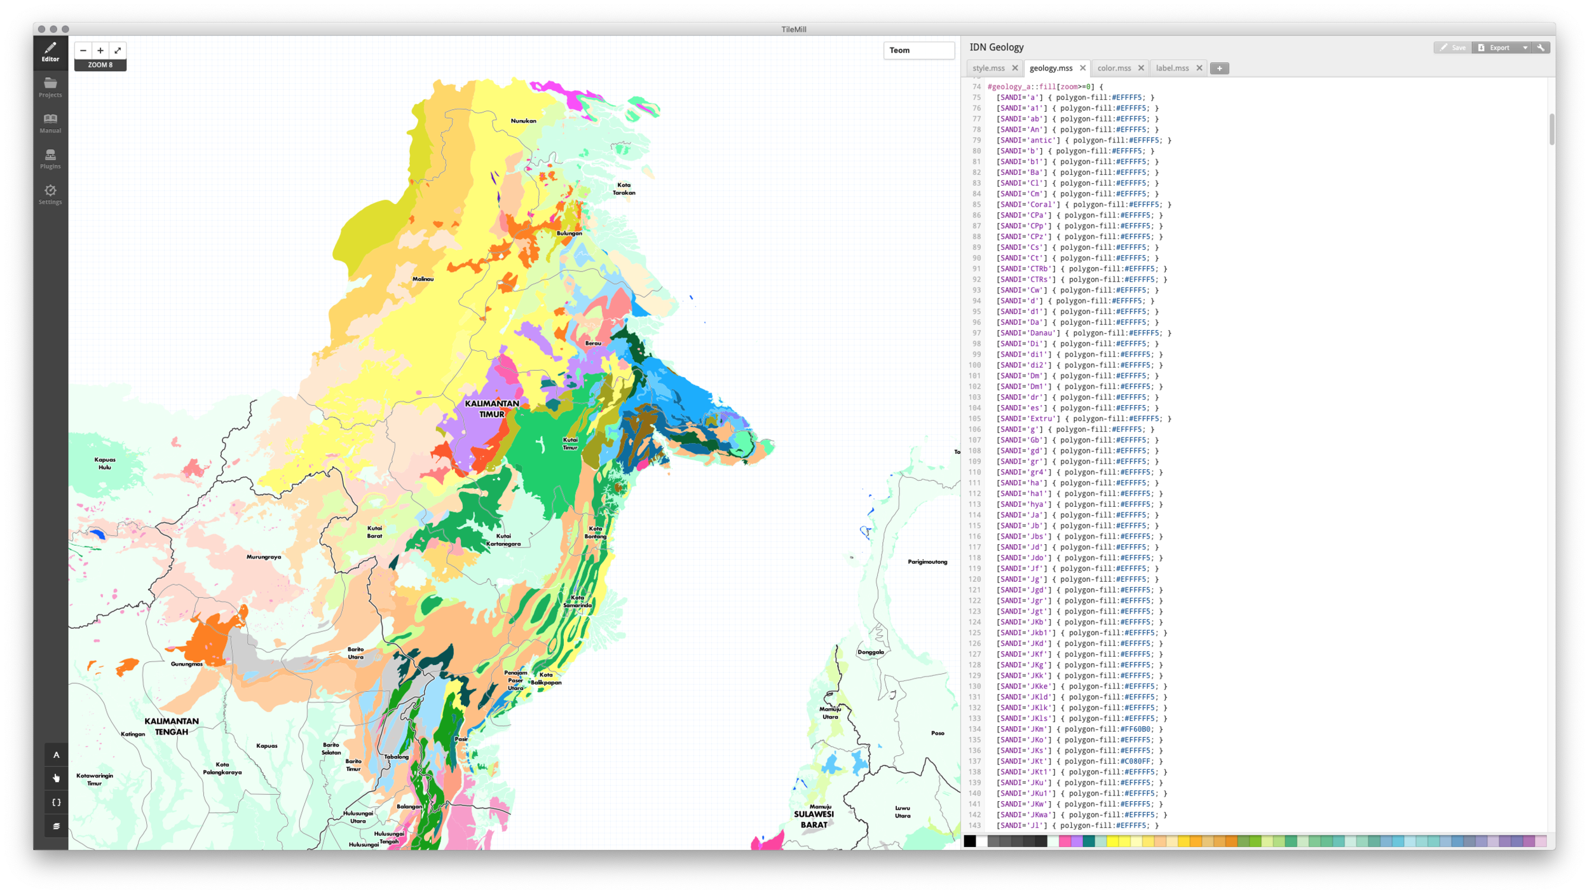Screen dimensions: 1589x894
Task: Open the Projects sidebar section
Action: click(50, 87)
